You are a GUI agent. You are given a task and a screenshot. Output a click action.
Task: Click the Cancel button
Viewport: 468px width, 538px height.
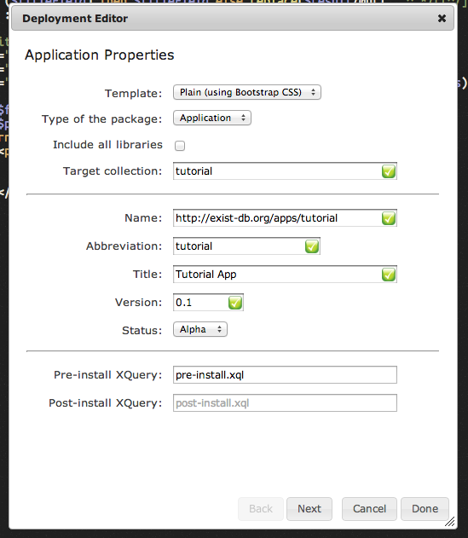(x=369, y=509)
